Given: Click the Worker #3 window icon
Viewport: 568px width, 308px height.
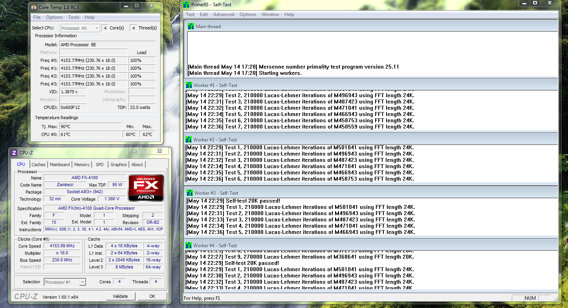Looking at the screenshot, I should 190,193.
